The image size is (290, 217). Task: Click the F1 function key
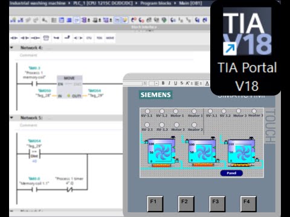click(155, 204)
